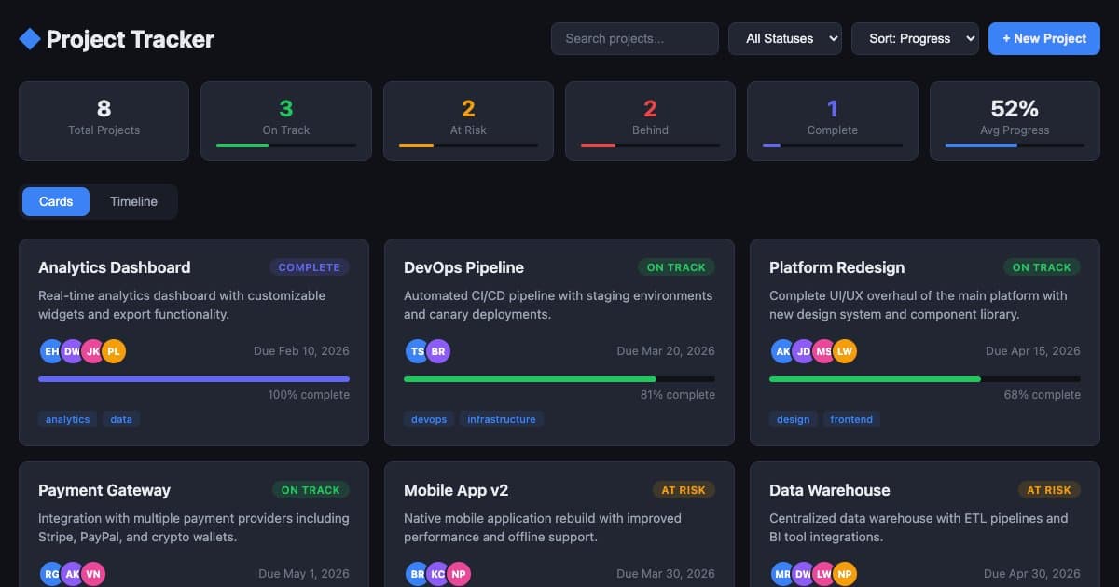Viewport: 1119px width, 587px height.
Task: Click the Behind stat card
Action: (x=650, y=121)
